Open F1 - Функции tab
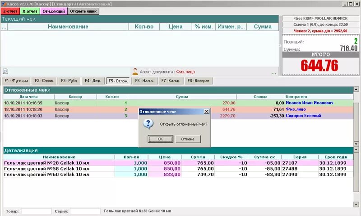 pos(16,81)
